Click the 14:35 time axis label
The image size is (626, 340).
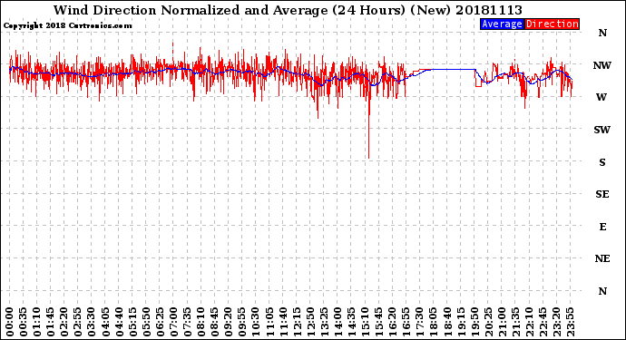(352, 322)
